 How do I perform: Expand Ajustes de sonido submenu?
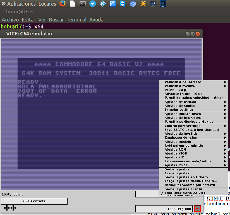[193, 106]
